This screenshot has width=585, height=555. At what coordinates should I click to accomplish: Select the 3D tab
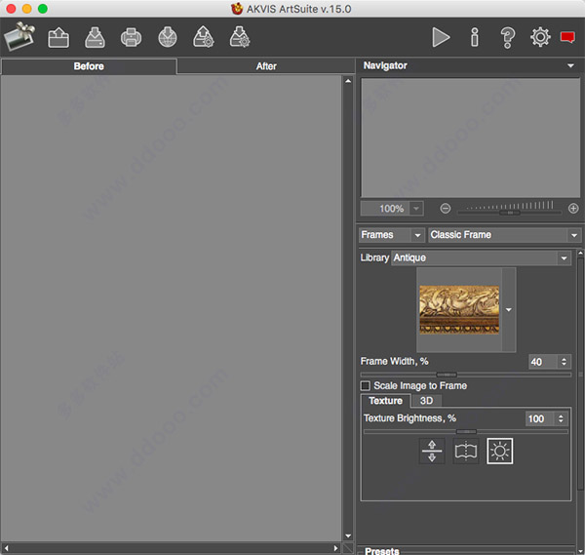click(x=426, y=401)
